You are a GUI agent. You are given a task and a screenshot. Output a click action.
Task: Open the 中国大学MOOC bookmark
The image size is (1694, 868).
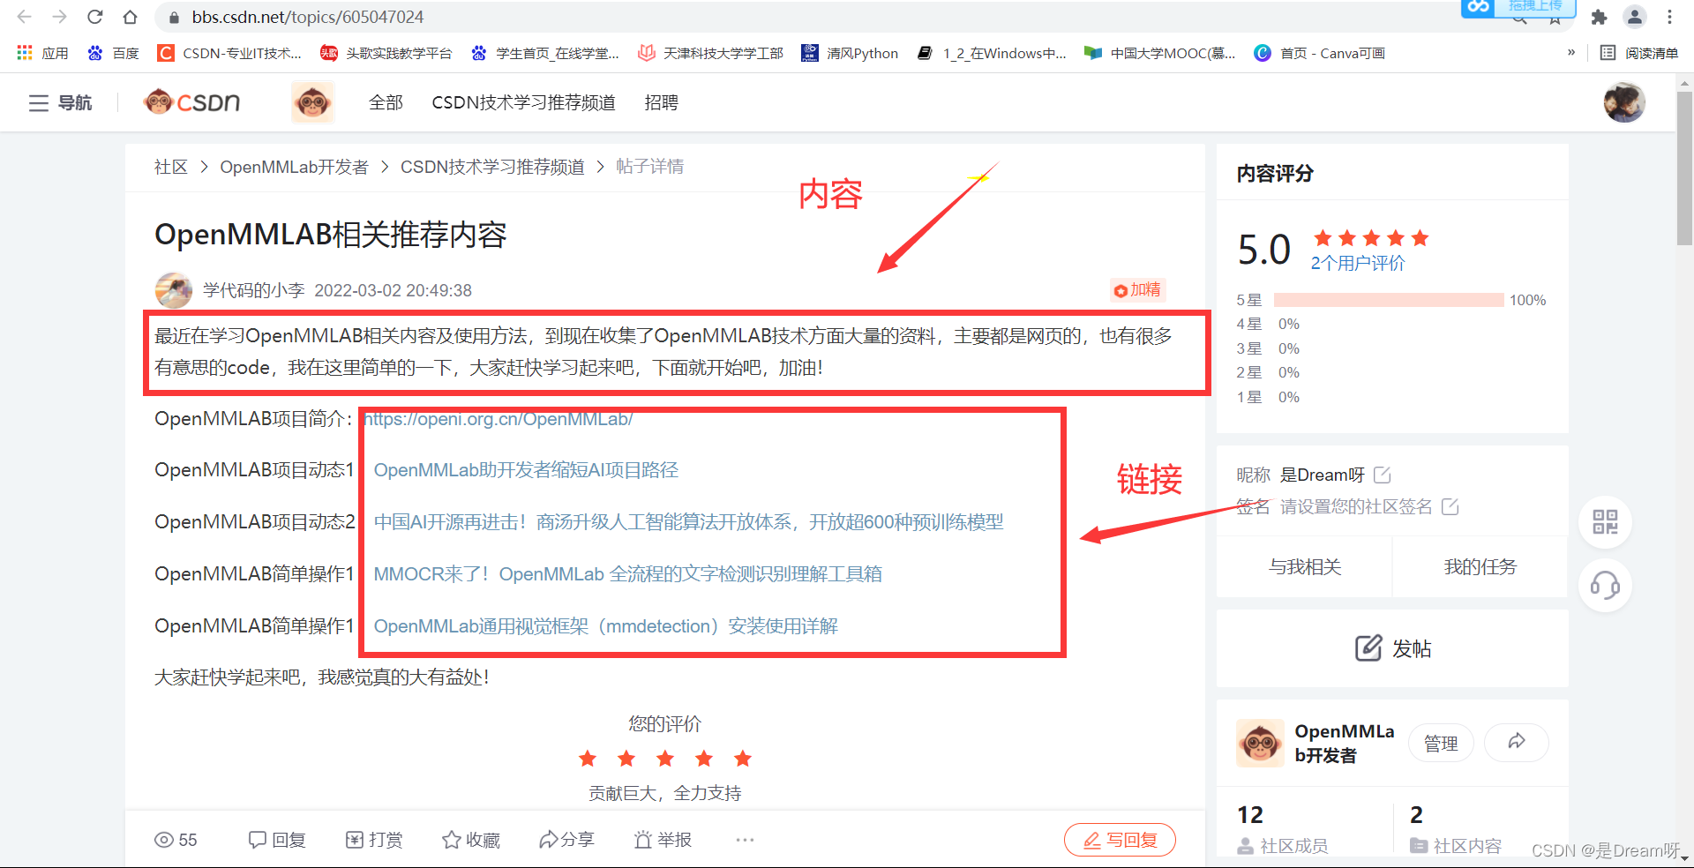pyautogui.click(x=1160, y=53)
